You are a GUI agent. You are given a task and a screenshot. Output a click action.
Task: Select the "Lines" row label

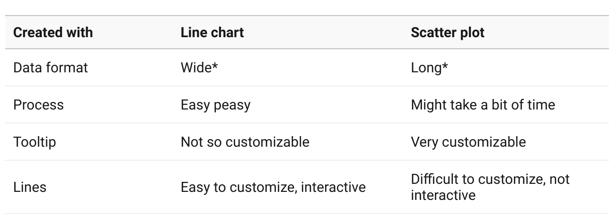click(30, 187)
